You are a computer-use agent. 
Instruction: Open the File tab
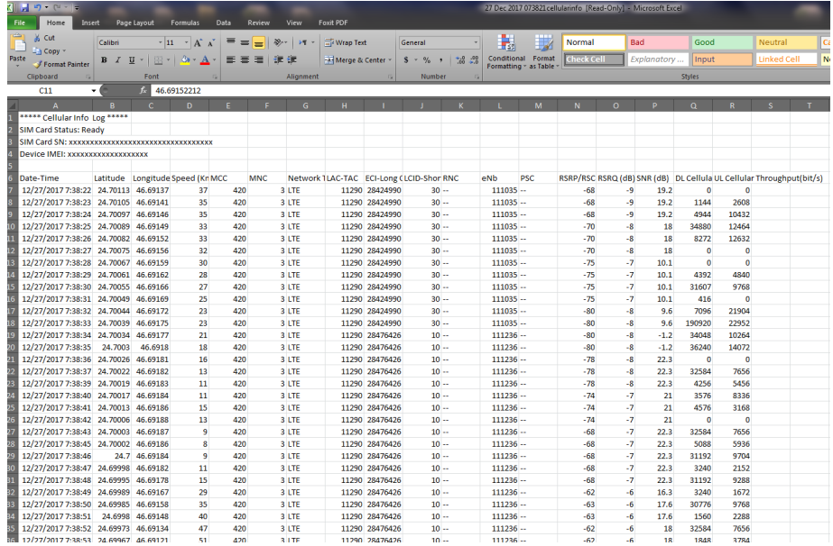[20, 23]
